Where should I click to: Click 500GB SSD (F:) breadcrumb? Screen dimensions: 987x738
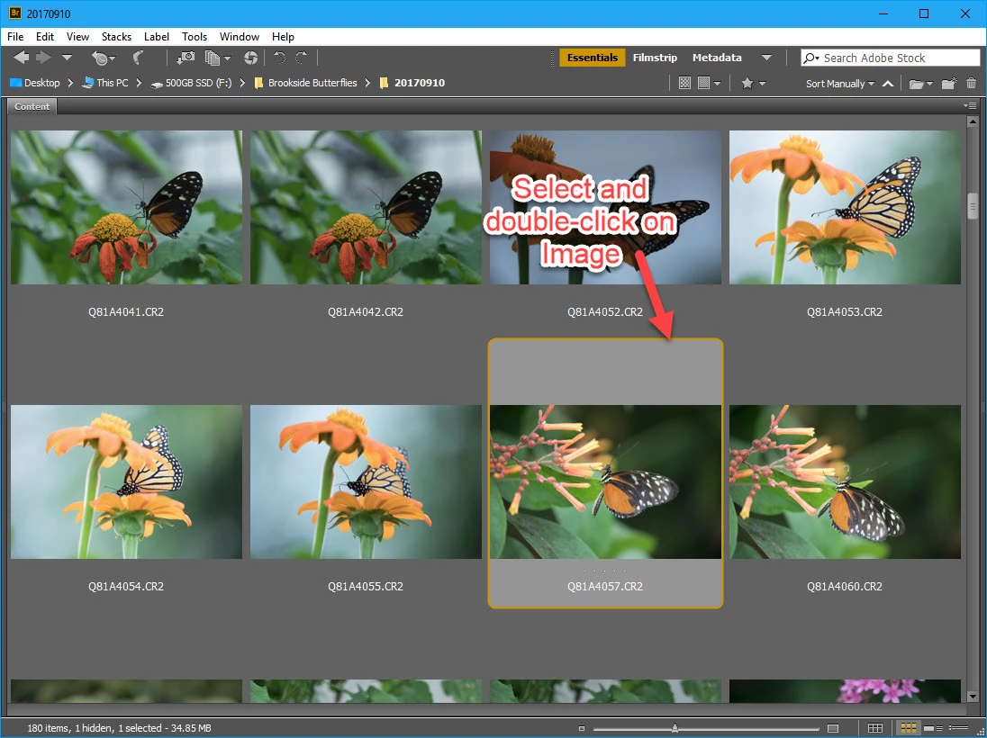[x=192, y=83]
